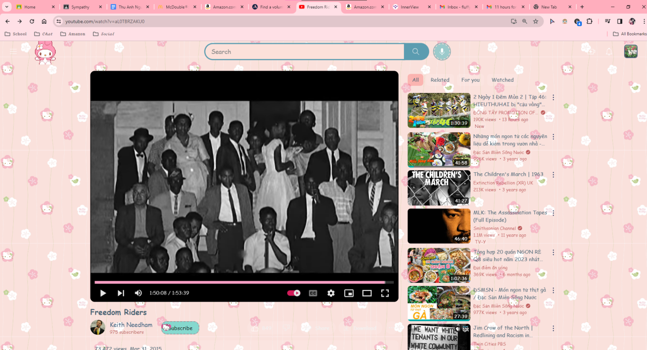This screenshot has width=647, height=350.
Task: Open options for Jim Crow of the North
Action: click(553, 329)
